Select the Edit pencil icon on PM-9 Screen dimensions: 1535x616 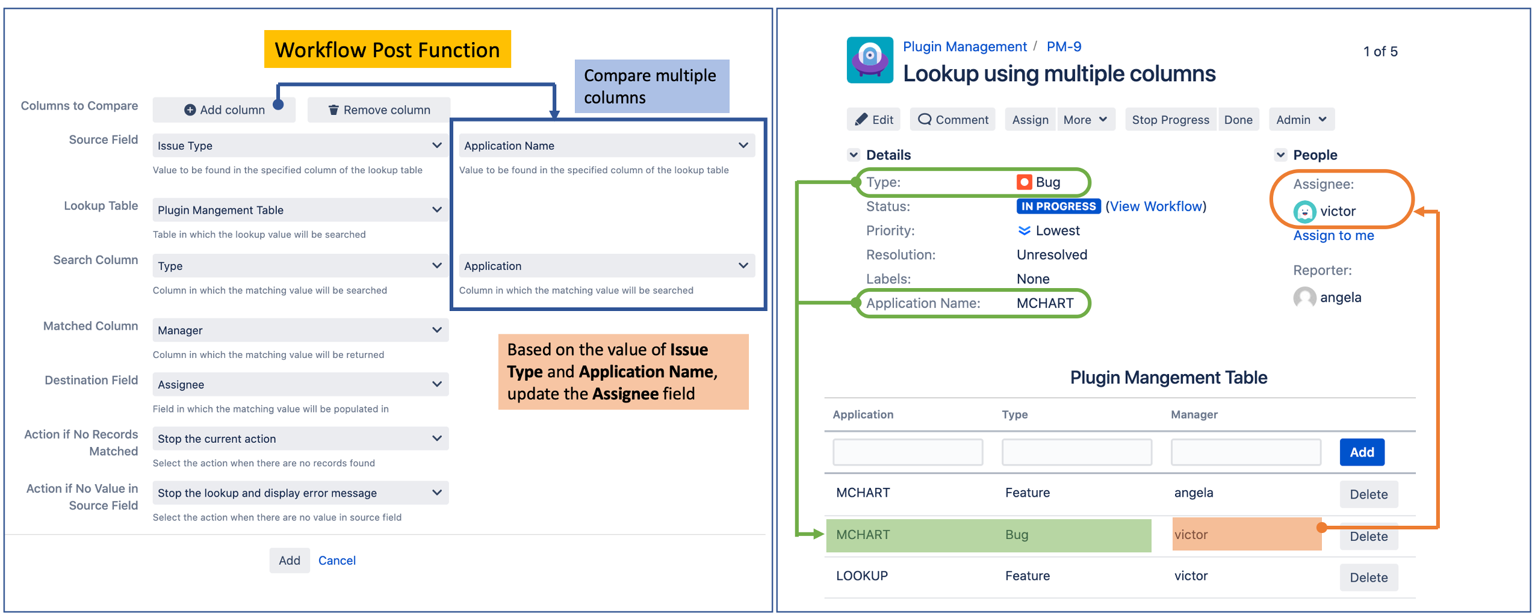click(863, 119)
